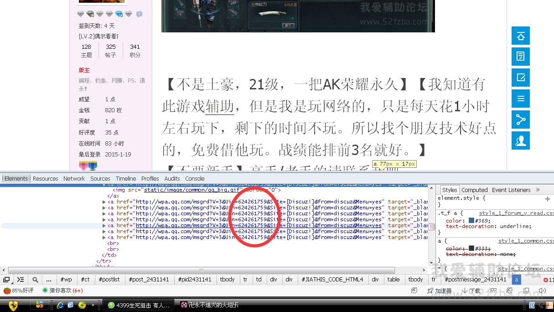The width and height of the screenshot is (554, 312).
Task: Select the #wp breadcrumb
Action: tap(66, 280)
